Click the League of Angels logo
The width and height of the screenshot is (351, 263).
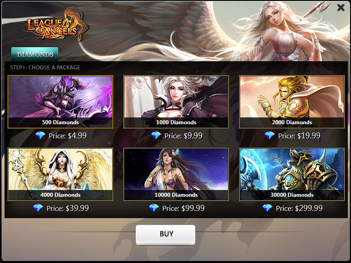coord(56,24)
